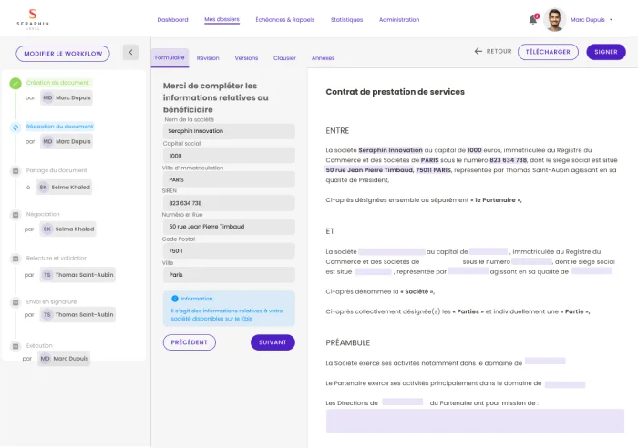Image resolution: width=638 pixels, height=448 pixels.
Task: Open the Annexes tab
Action: pos(323,58)
